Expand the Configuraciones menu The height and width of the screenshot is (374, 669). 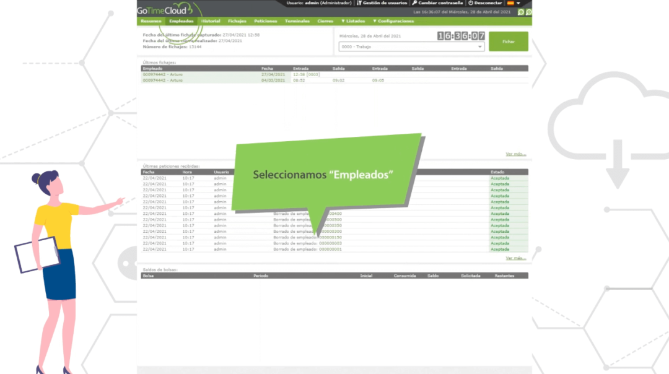pyautogui.click(x=393, y=20)
